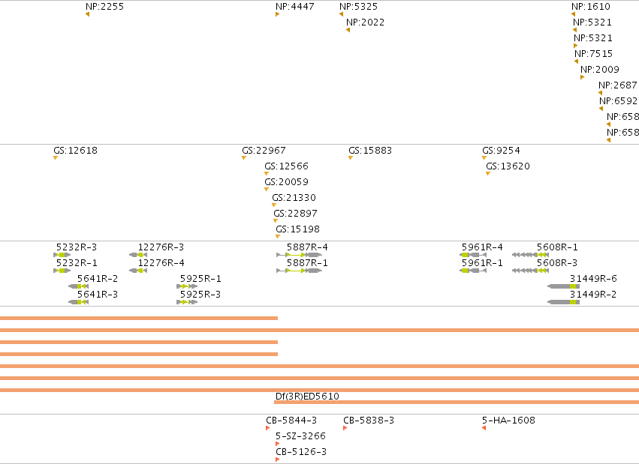Click the triangle beneath GS:21330
Viewport: 639px width, 464px height.
coord(274,205)
